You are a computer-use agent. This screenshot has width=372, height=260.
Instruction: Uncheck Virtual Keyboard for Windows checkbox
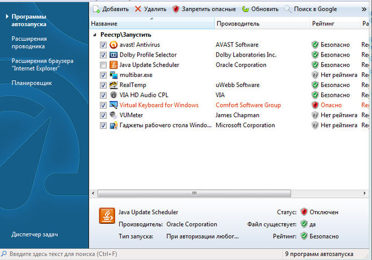pos(103,105)
